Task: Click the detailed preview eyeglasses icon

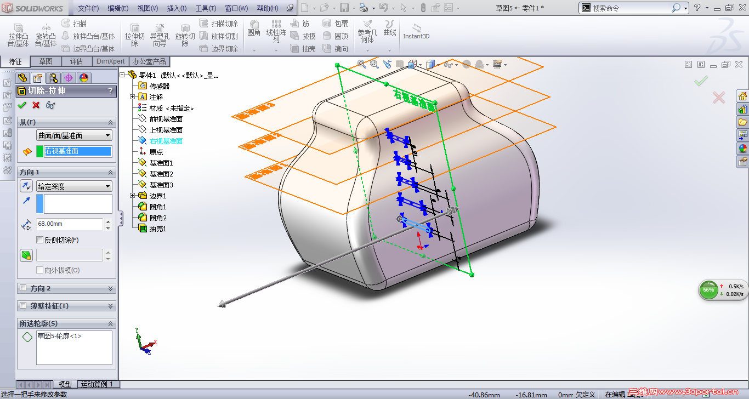Action: [51, 105]
